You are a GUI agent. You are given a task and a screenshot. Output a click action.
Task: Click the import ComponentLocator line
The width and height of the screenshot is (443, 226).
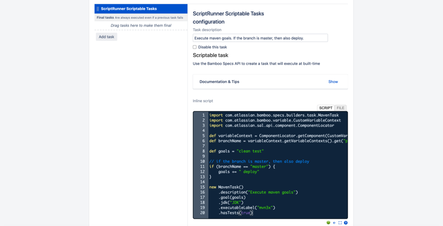click(x=272, y=125)
